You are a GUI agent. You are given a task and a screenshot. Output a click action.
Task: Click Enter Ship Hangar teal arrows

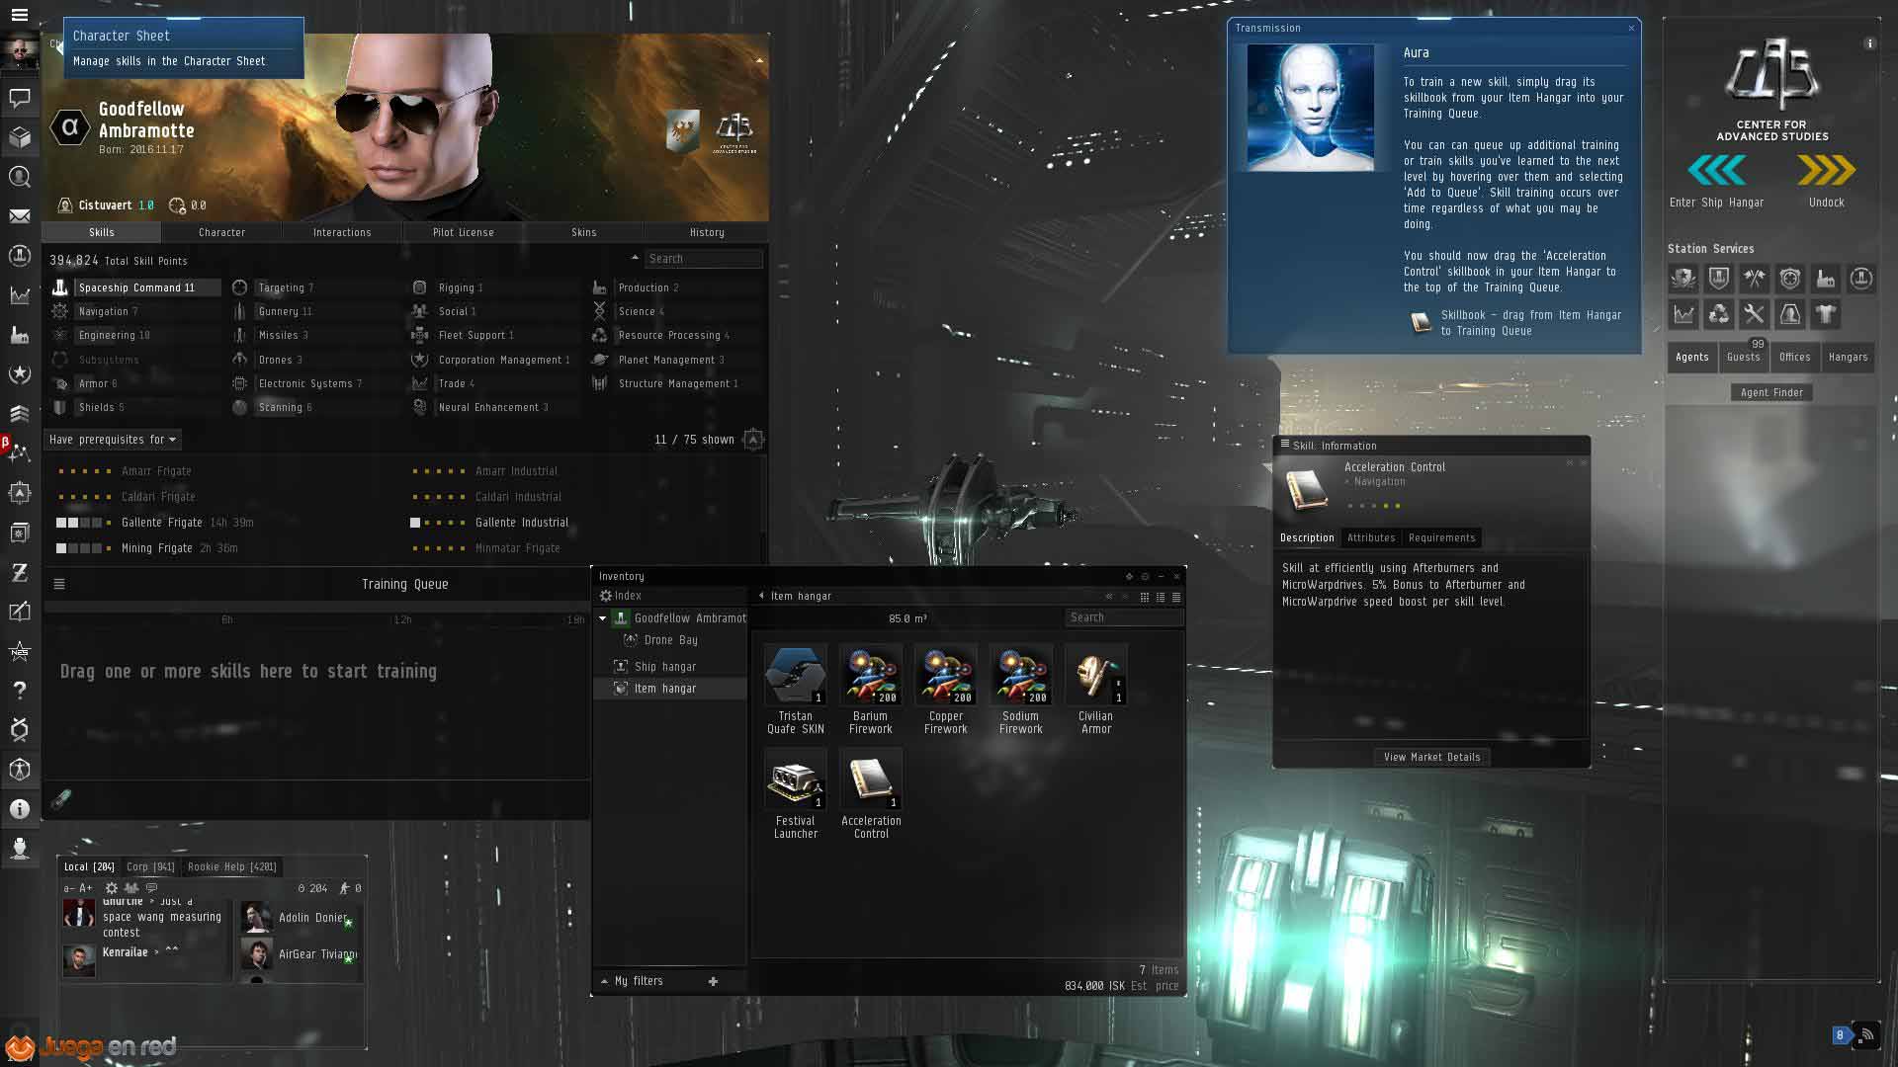point(1716,171)
